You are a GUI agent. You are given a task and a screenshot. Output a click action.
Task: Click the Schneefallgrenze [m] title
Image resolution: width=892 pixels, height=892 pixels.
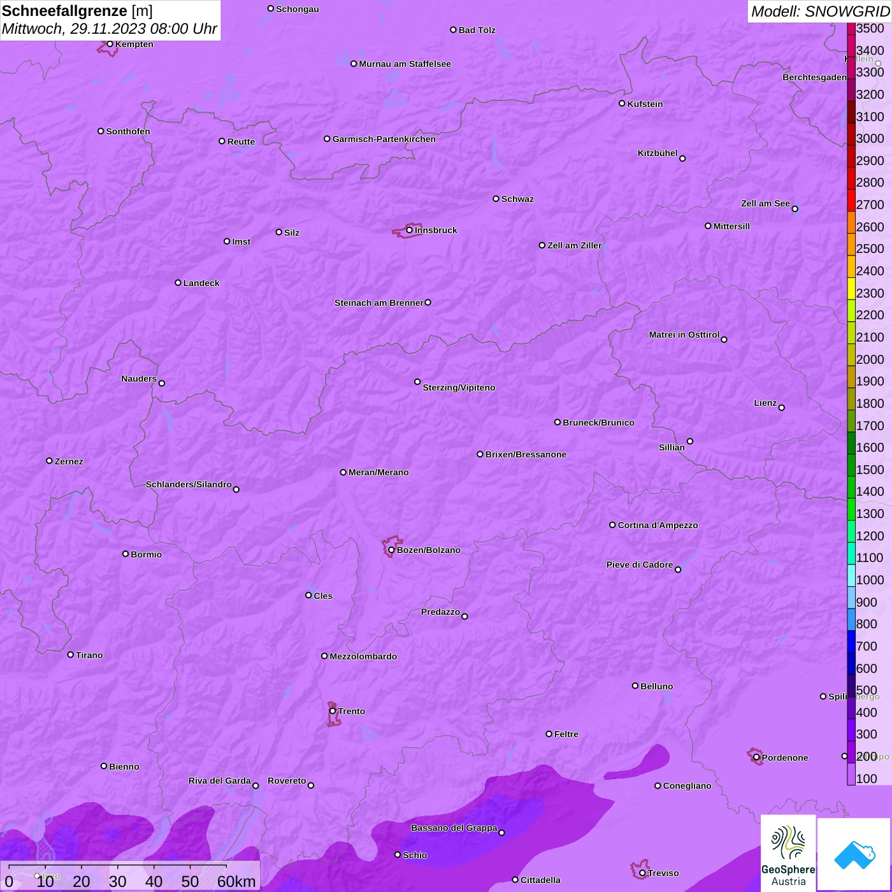(x=77, y=11)
